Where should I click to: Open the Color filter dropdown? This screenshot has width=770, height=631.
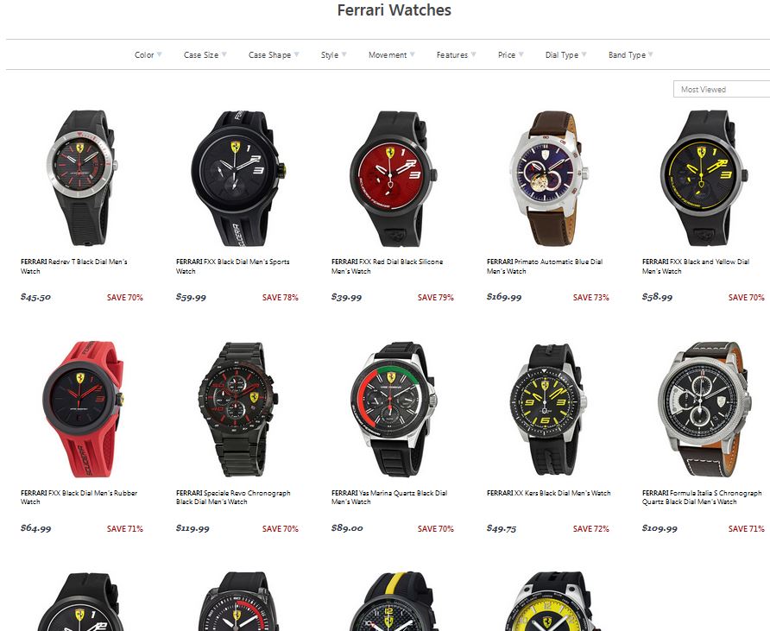click(x=148, y=55)
